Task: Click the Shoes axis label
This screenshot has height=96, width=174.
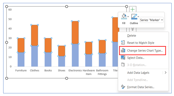Action: [x=62, y=71]
